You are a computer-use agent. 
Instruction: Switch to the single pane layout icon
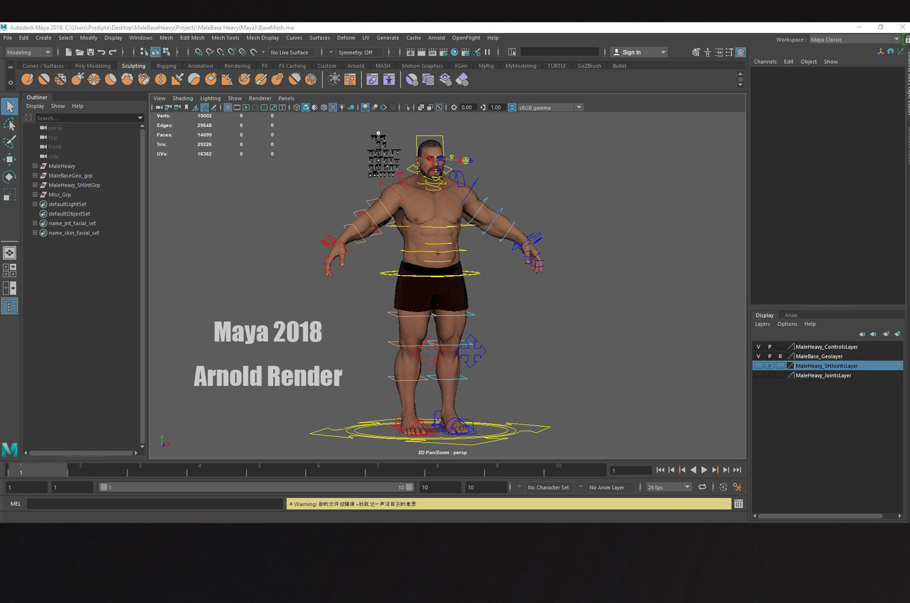click(x=10, y=253)
